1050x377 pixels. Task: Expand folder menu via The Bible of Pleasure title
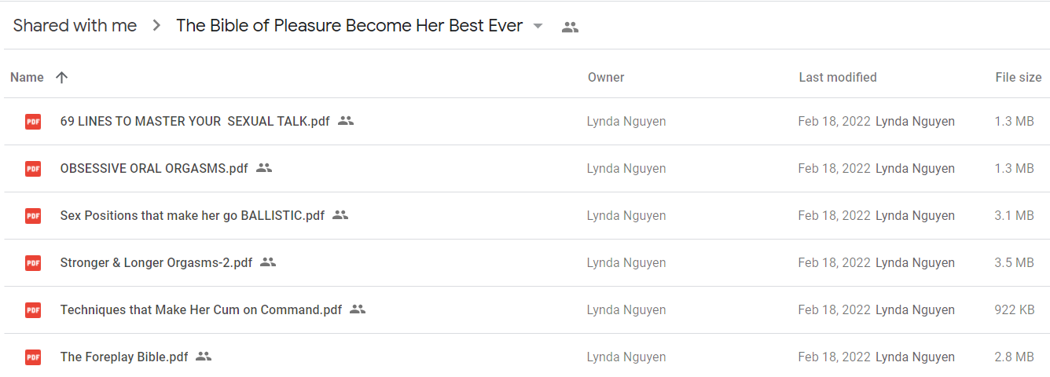coord(350,26)
